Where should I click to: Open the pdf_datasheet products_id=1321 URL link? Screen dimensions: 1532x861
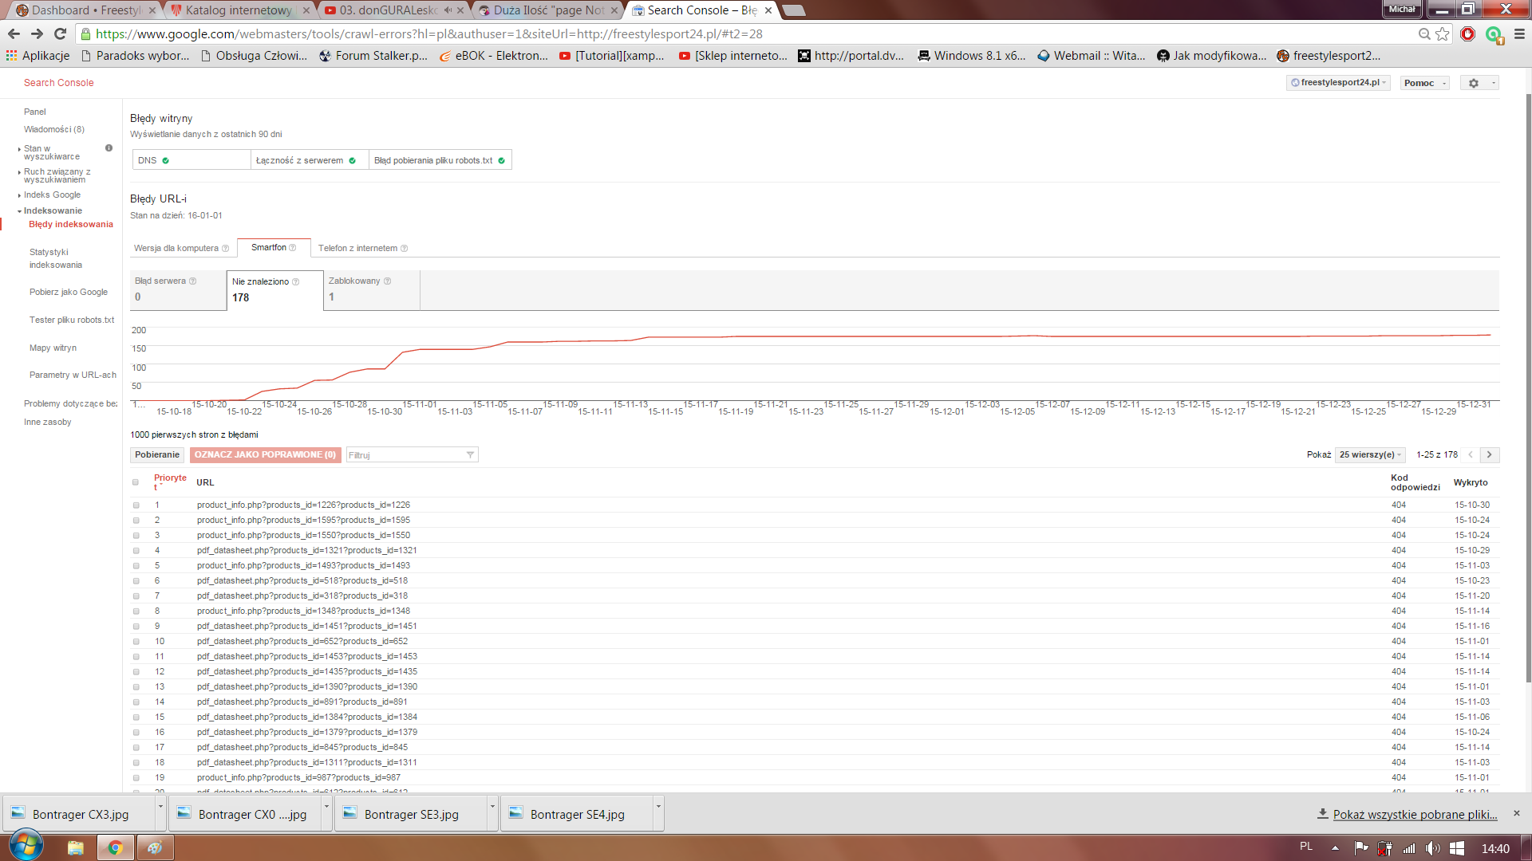[306, 550]
